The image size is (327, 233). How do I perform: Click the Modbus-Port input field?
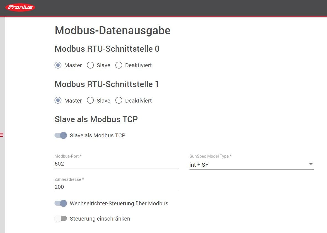click(116, 164)
